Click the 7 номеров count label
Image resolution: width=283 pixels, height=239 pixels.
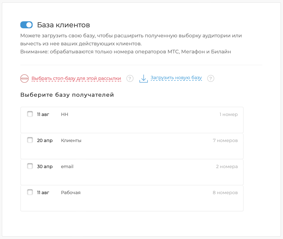tap(225, 141)
